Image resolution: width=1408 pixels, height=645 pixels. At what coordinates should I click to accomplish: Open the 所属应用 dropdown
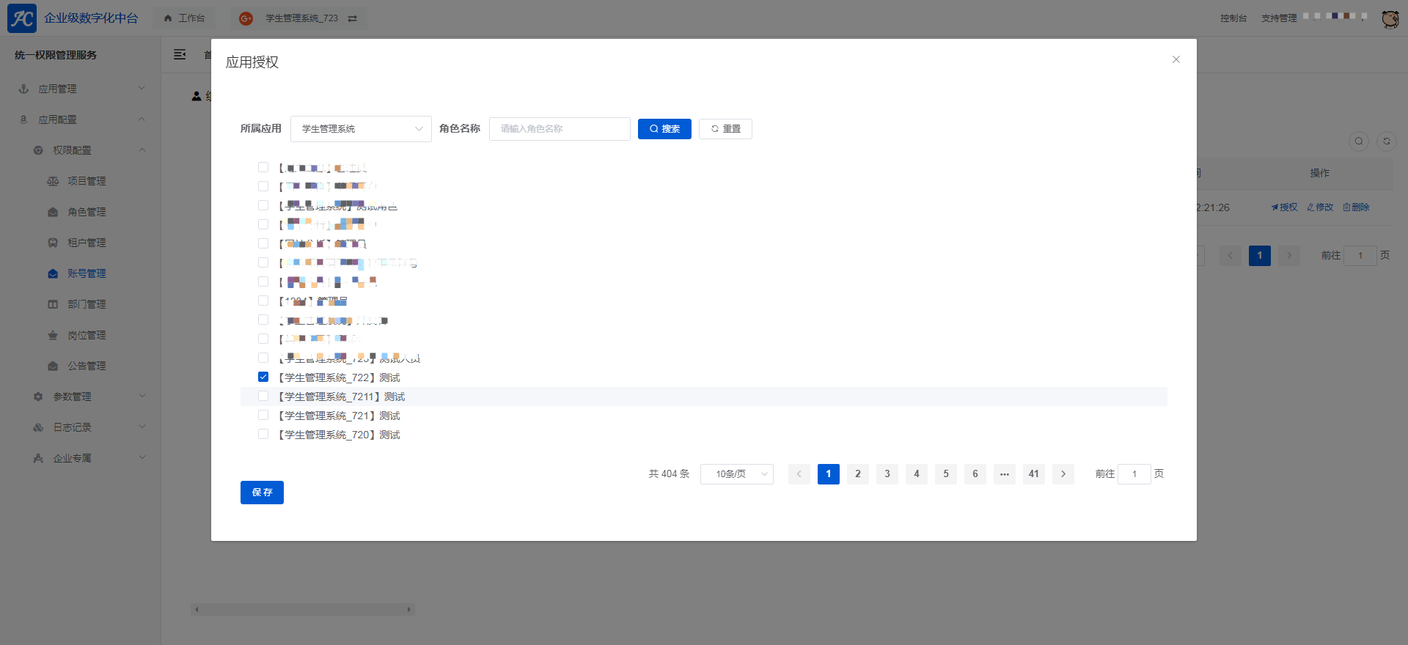click(361, 129)
